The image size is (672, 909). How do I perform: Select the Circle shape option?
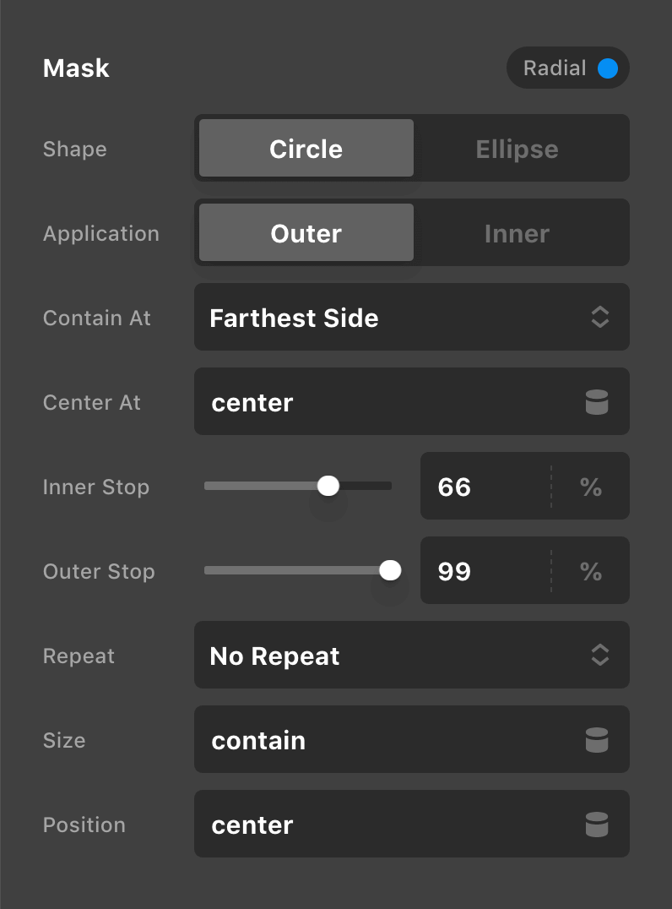[306, 149]
